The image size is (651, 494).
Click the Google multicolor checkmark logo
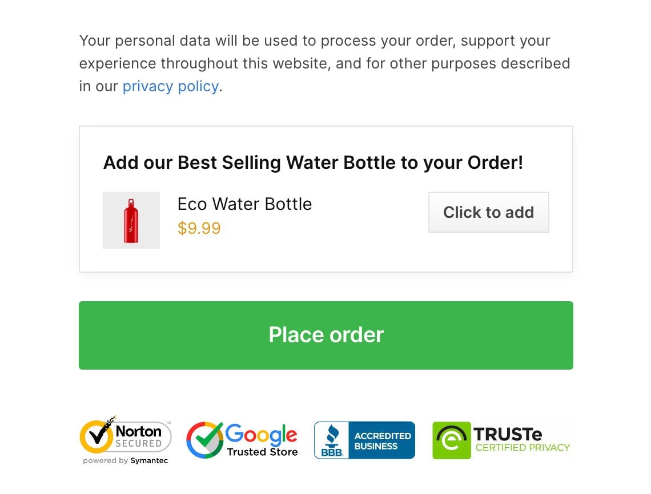click(x=204, y=440)
